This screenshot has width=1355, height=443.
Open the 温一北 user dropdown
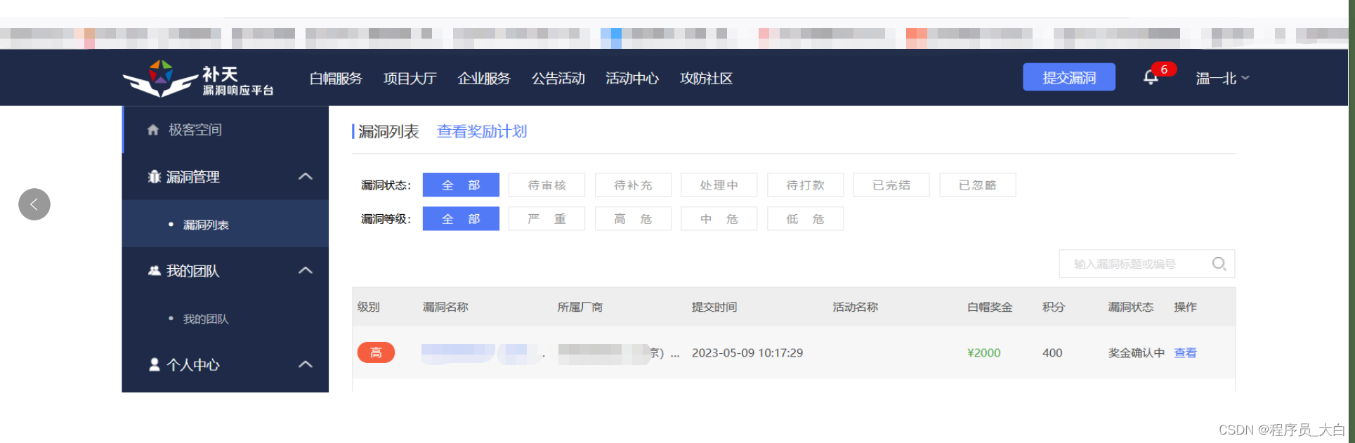[x=1222, y=79]
